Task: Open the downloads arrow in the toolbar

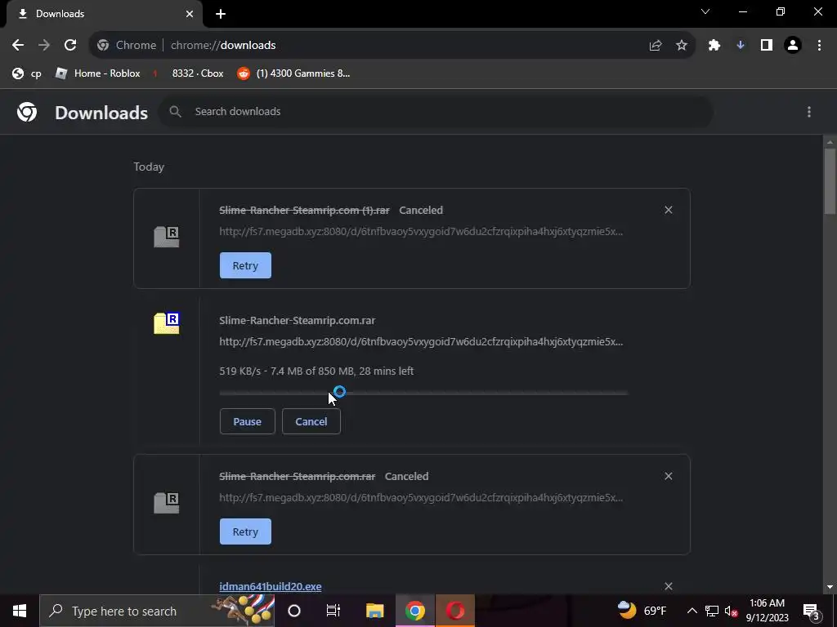Action: 741,46
